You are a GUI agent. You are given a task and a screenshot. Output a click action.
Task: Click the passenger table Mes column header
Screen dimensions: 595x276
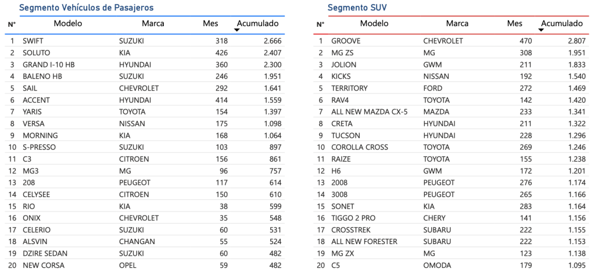(x=210, y=23)
